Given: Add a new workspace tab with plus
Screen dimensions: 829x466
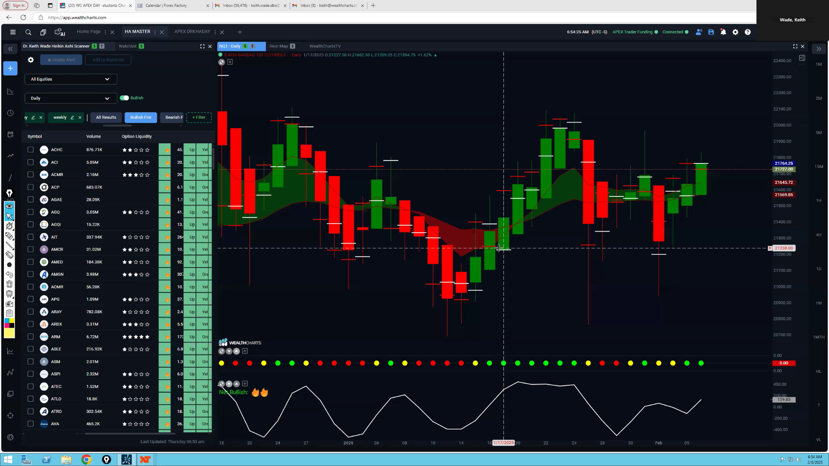Looking at the screenshot, I should (240, 32).
